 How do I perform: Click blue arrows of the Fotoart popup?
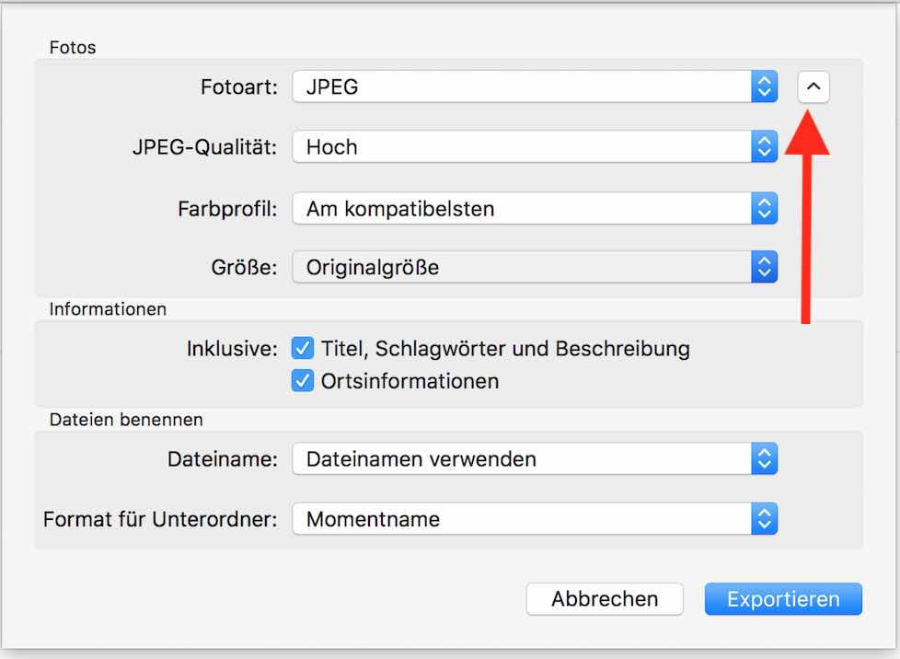(764, 87)
